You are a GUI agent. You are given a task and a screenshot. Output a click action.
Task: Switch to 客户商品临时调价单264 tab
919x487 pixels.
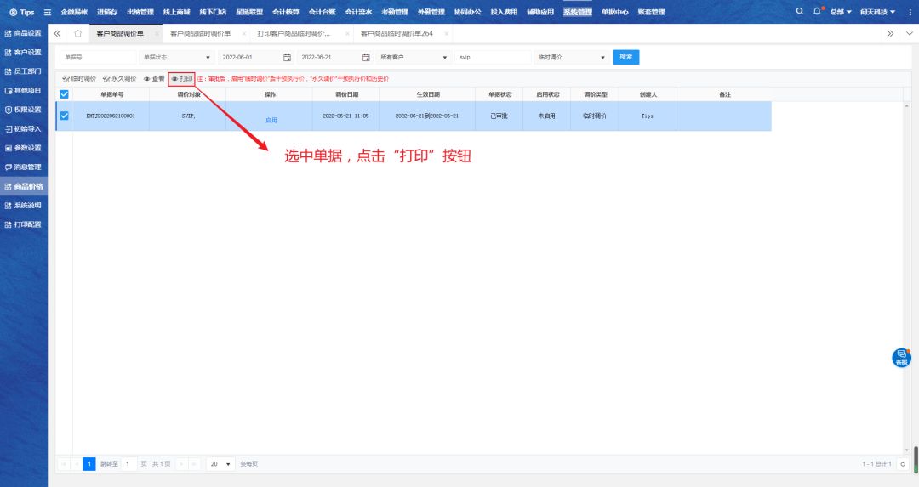tap(397, 33)
